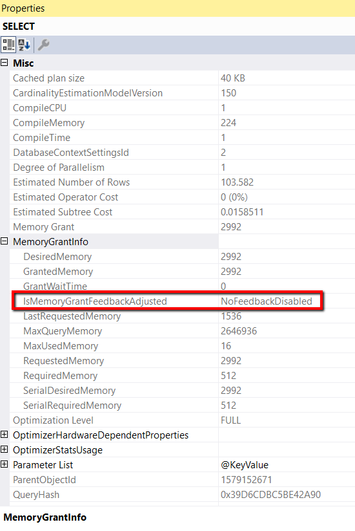Collapse the Misc category
This screenshot has width=355, height=531.
(x=5, y=63)
